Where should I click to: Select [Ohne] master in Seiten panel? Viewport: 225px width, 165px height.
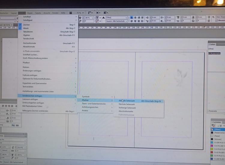click(x=211, y=49)
